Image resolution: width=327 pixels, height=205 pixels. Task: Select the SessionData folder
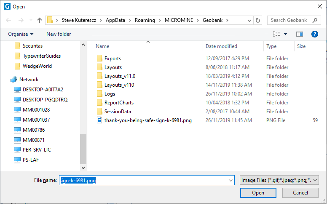tap(114, 112)
